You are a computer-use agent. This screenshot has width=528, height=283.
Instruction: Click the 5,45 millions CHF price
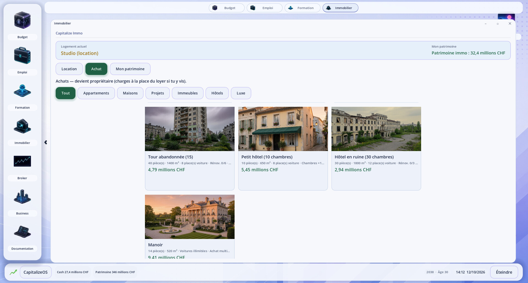click(260, 170)
